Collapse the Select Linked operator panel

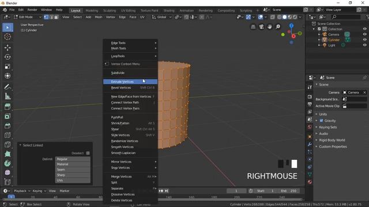click(x=20, y=145)
